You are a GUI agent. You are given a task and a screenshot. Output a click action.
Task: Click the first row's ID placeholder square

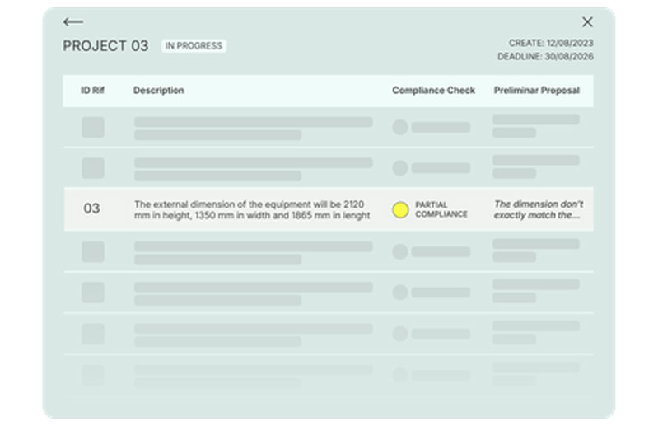click(x=93, y=128)
